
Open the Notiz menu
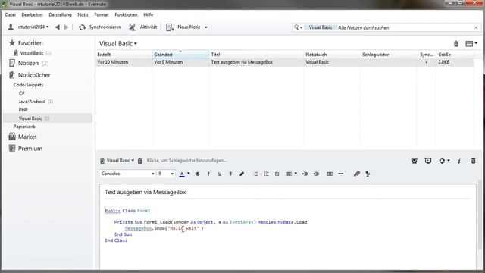pos(83,14)
